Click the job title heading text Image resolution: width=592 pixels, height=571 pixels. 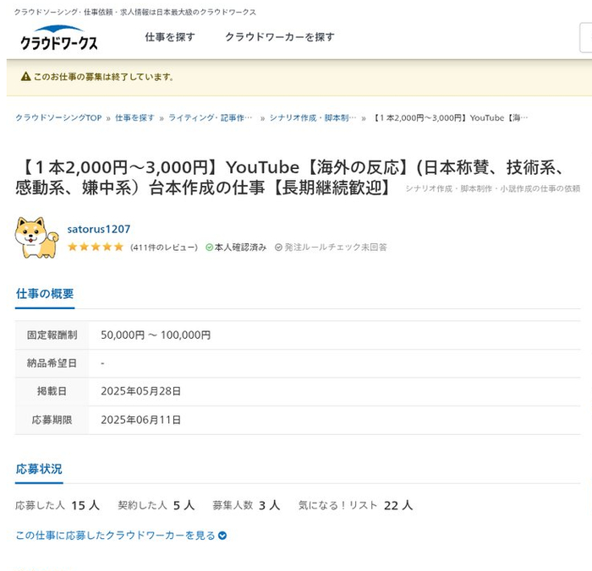pos(292,177)
